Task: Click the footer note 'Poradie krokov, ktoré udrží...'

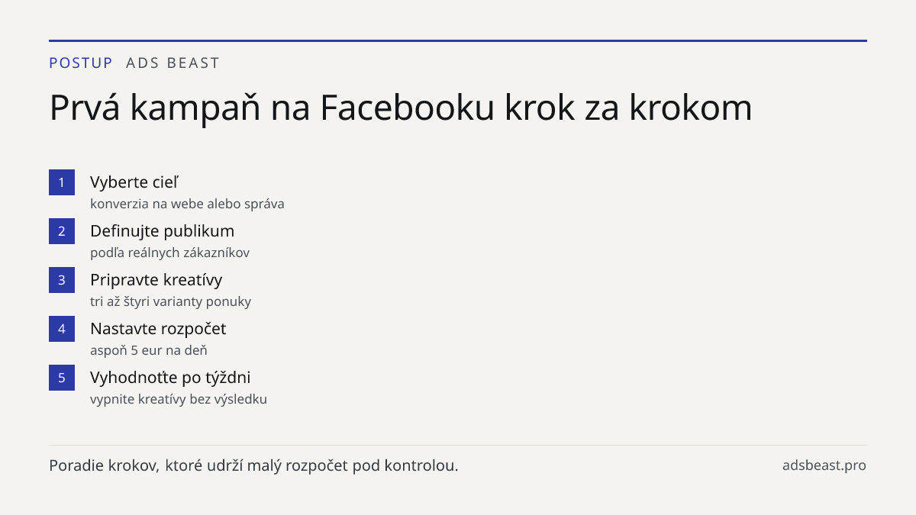Action: coord(253,465)
